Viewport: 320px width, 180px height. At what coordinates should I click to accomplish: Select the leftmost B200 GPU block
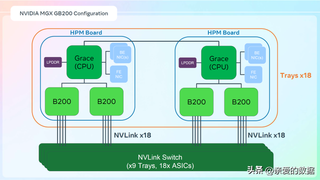coord(62,101)
